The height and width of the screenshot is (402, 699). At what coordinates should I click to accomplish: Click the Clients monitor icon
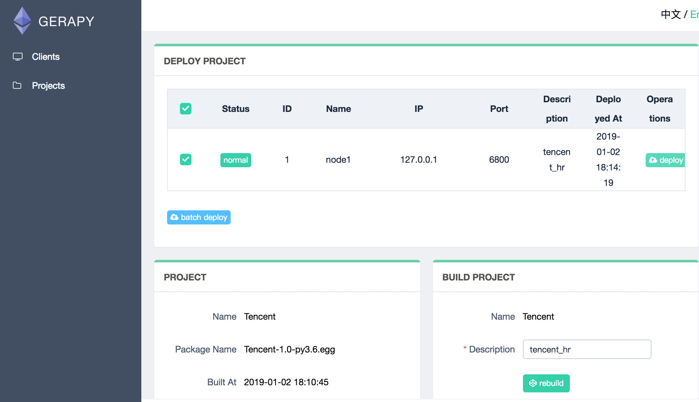pyautogui.click(x=17, y=57)
